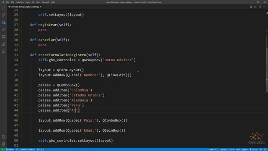
Task: Open the editor More Actions ellipsis
Action: click(264, 7)
